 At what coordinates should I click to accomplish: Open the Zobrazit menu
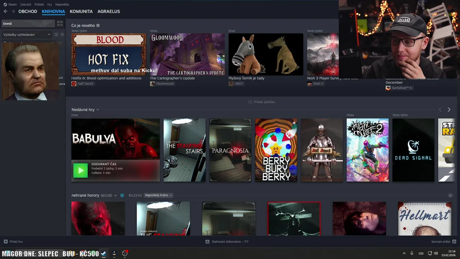point(26,4)
